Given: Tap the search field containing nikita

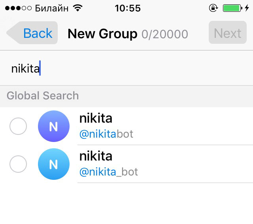Looking at the screenshot, I should (x=126, y=68).
